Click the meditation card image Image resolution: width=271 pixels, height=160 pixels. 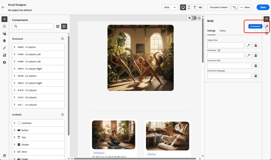coord(113,135)
